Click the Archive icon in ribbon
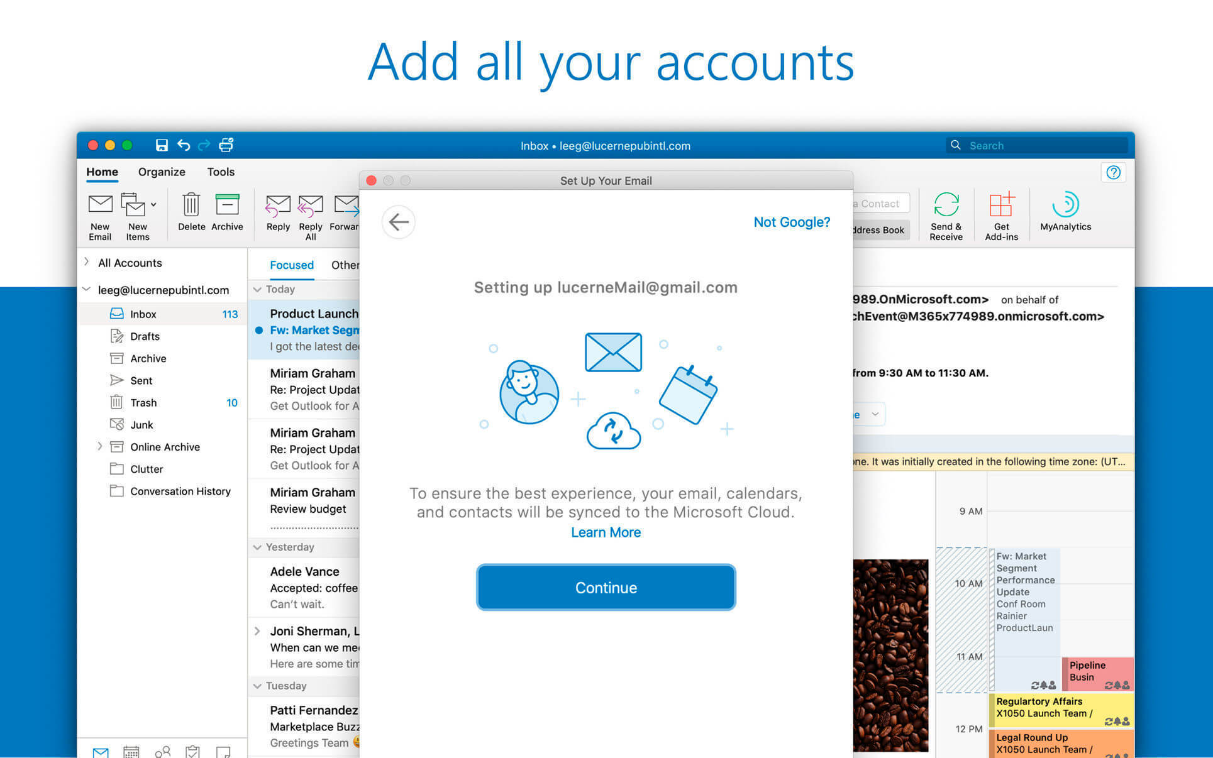 coord(227,205)
